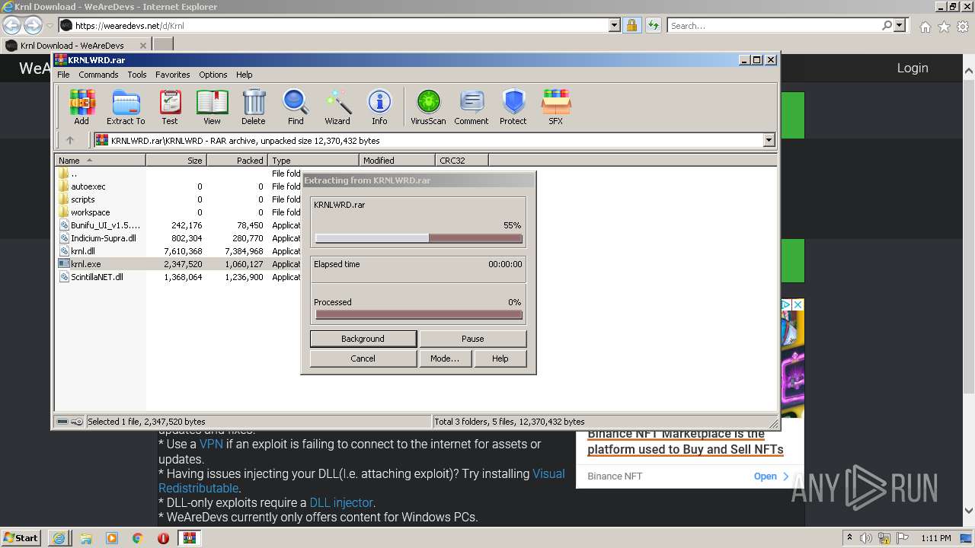
Task: Click the address bar lock icon
Action: [x=632, y=25]
